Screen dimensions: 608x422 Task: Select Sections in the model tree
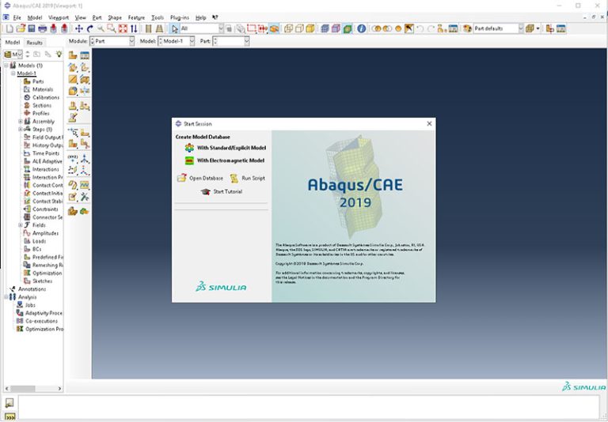pyautogui.click(x=42, y=105)
